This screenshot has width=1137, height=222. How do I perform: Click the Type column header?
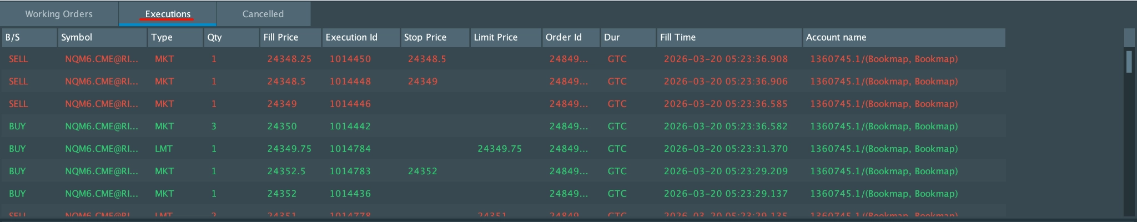coord(175,38)
